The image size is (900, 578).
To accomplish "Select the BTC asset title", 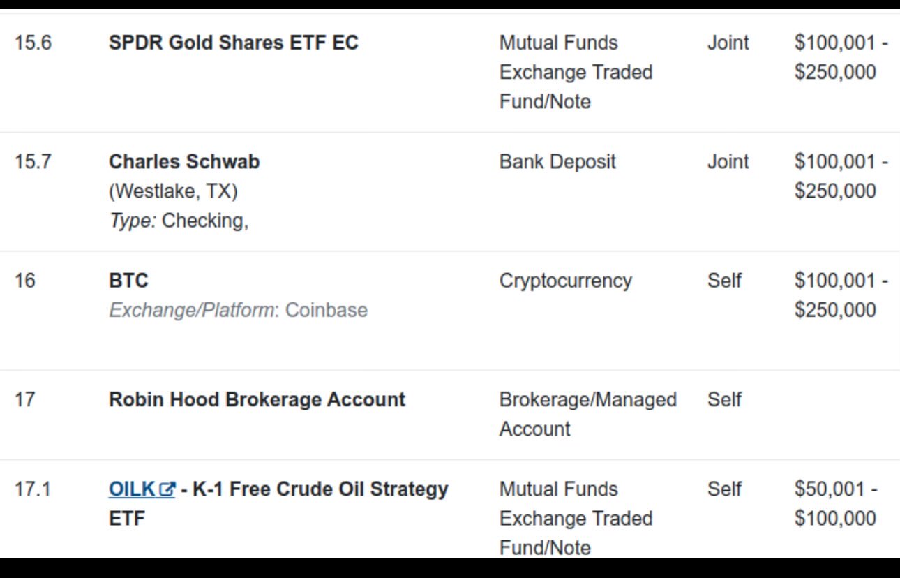I will 128,281.
